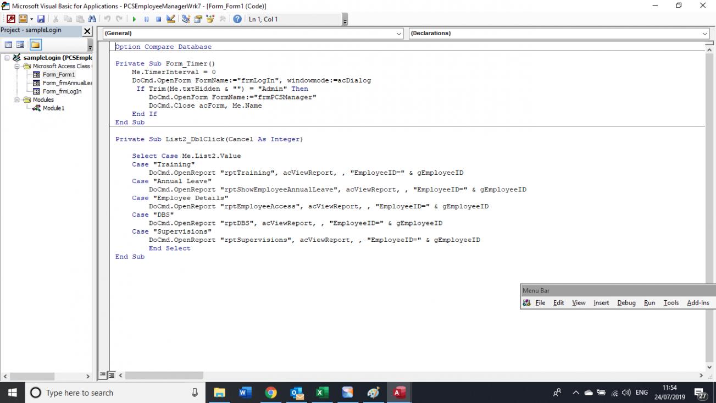The height and width of the screenshot is (403, 716).
Task: Open the File menu in floating Menu Bar
Action: tap(540, 303)
